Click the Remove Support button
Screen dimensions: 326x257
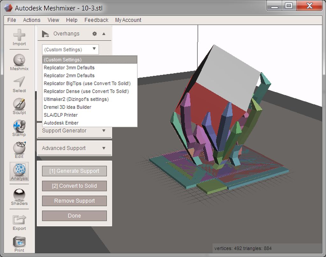tap(74, 201)
